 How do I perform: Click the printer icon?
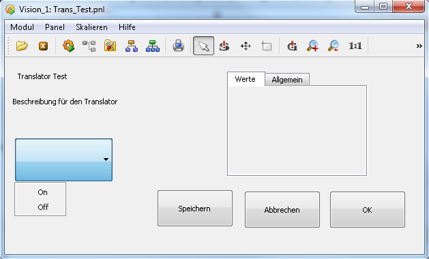(x=178, y=46)
